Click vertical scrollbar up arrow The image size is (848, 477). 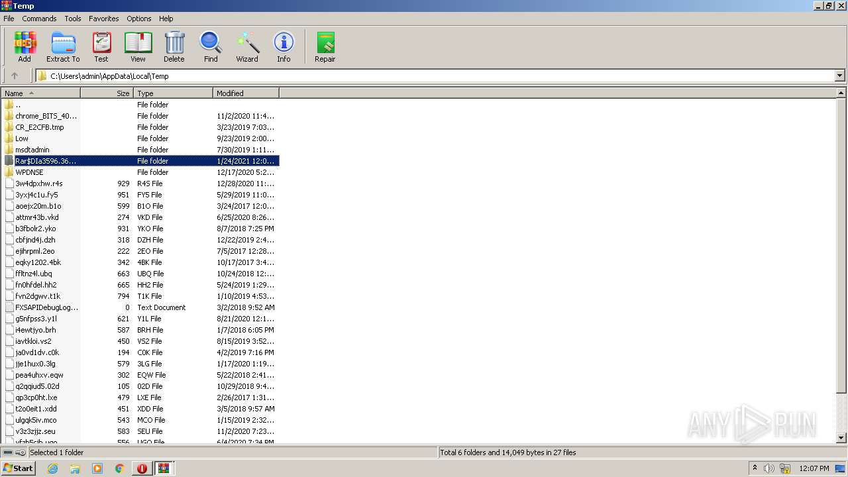tap(841, 93)
